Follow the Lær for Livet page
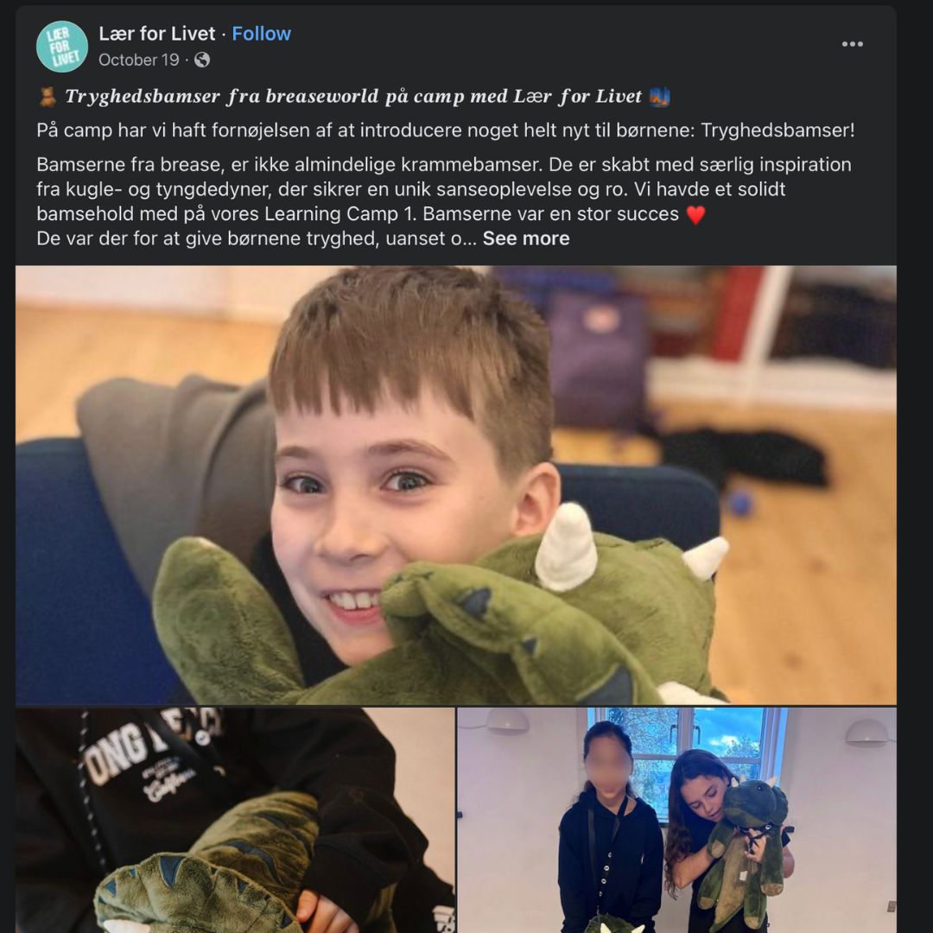Image resolution: width=933 pixels, height=933 pixels. click(261, 34)
